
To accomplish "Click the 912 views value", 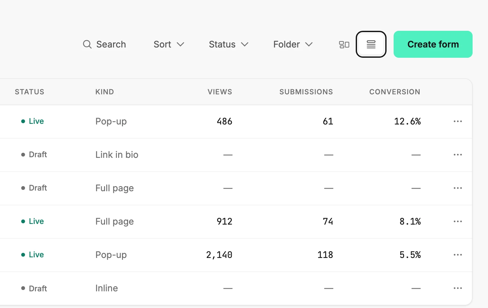I will click(224, 221).
